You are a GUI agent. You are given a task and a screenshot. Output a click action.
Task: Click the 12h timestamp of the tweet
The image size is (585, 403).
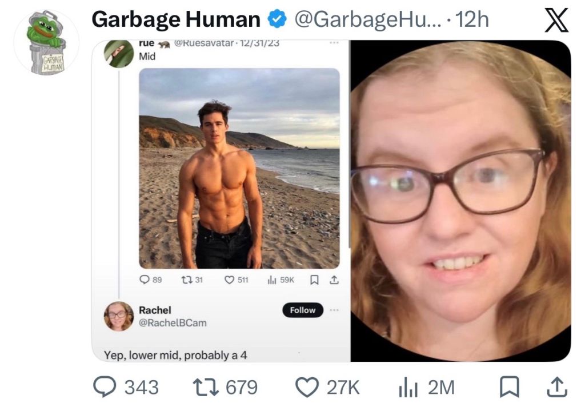tap(472, 19)
